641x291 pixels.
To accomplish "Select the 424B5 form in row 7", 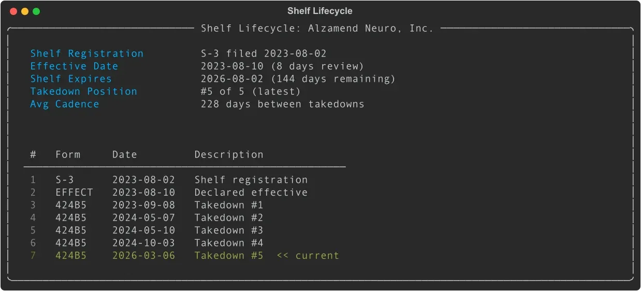I will click(x=71, y=256).
